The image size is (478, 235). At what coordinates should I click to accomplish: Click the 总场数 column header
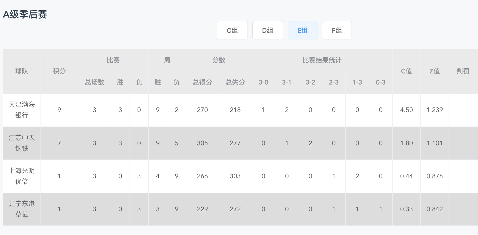[94, 82]
